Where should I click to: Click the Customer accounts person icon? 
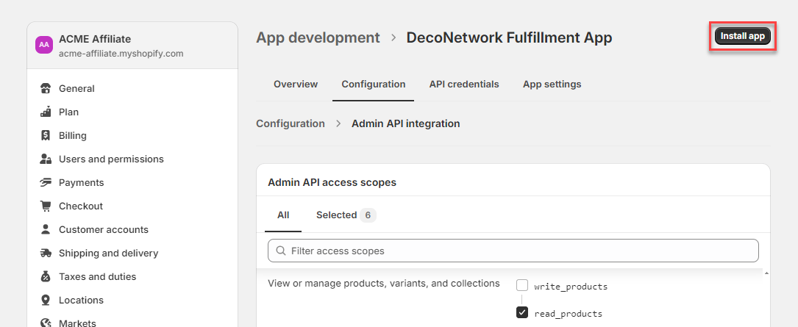tap(46, 229)
